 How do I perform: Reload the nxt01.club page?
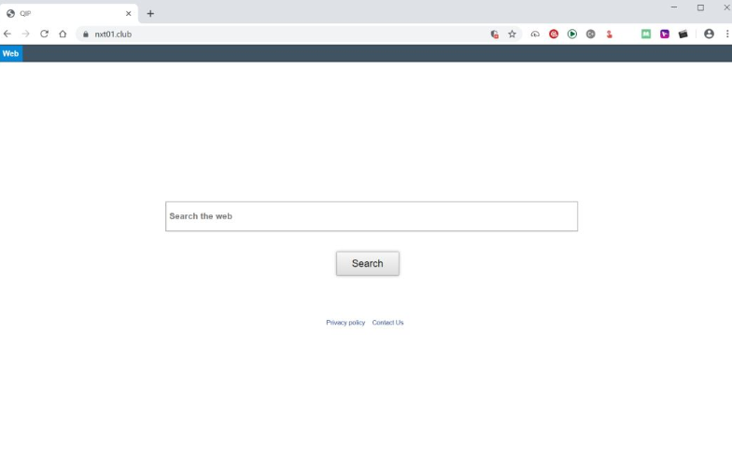click(x=45, y=34)
